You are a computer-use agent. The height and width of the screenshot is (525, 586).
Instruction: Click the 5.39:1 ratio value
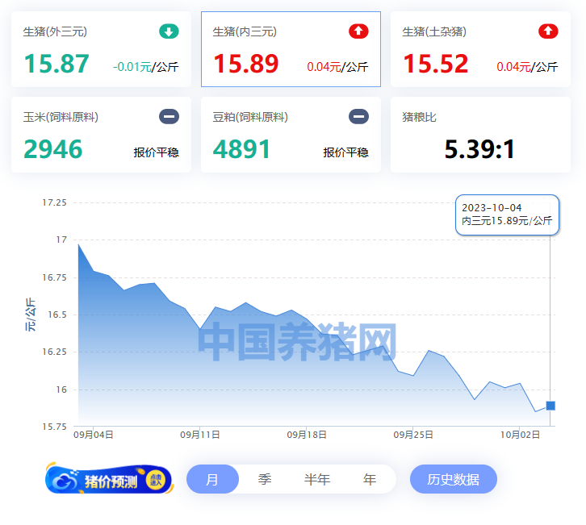[480, 149]
